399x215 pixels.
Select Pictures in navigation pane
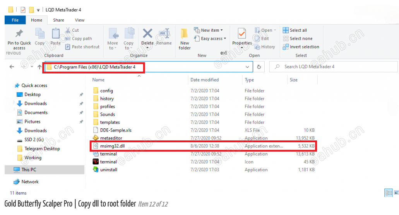(29, 121)
